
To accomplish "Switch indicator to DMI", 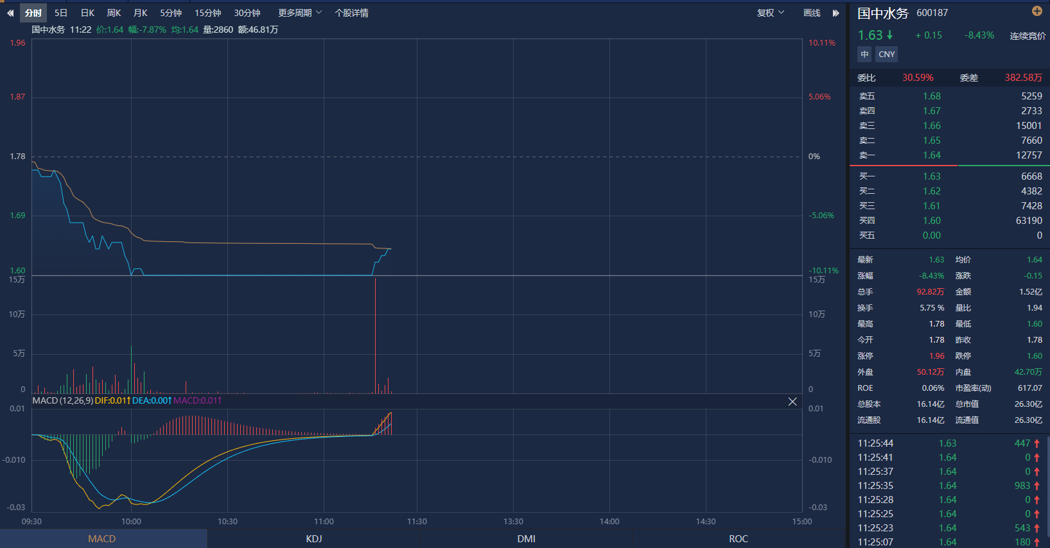I will tap(526, 538).
